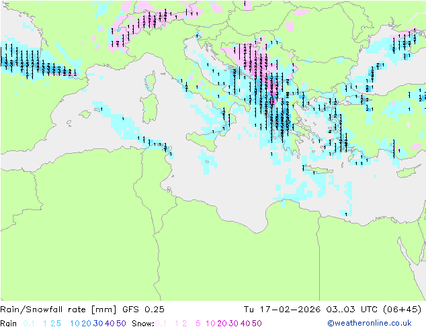Select the 'GFS 0.25' model label
Screen dimensions: 426x329
pos(143,310)
